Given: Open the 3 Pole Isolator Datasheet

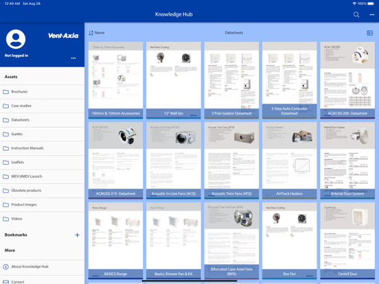Looking at the screenshot, I should (x=231, y=80).
